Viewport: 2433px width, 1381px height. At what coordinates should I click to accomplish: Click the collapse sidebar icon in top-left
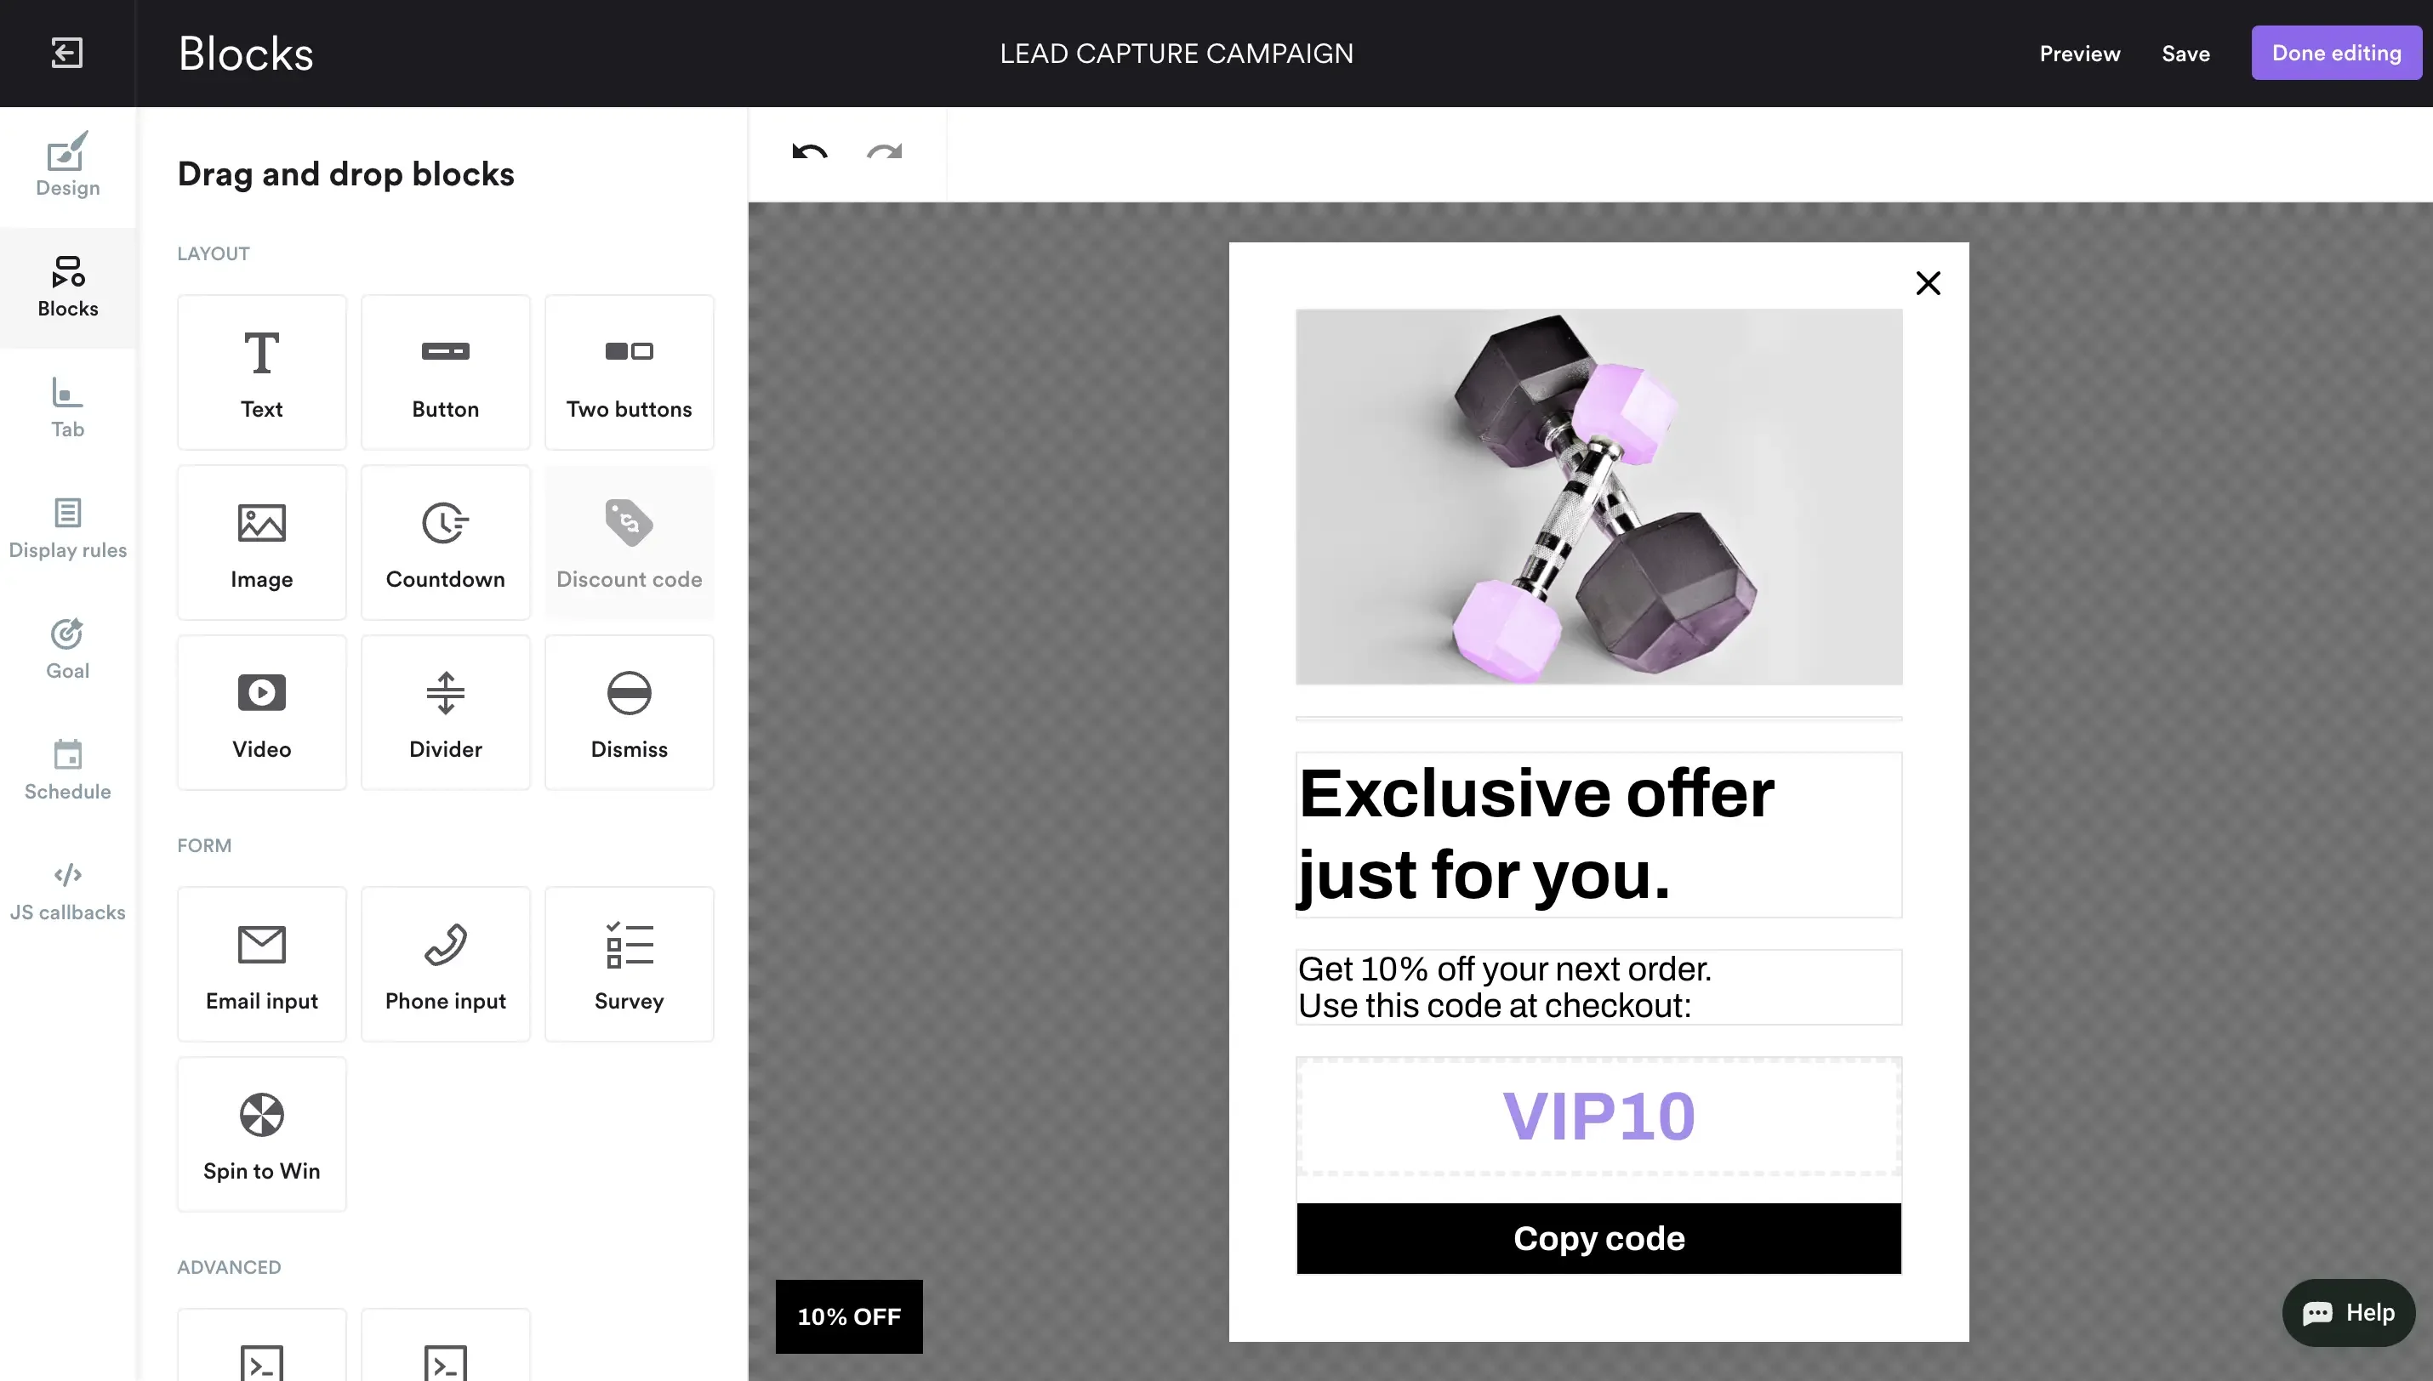[x=66, y=53]
